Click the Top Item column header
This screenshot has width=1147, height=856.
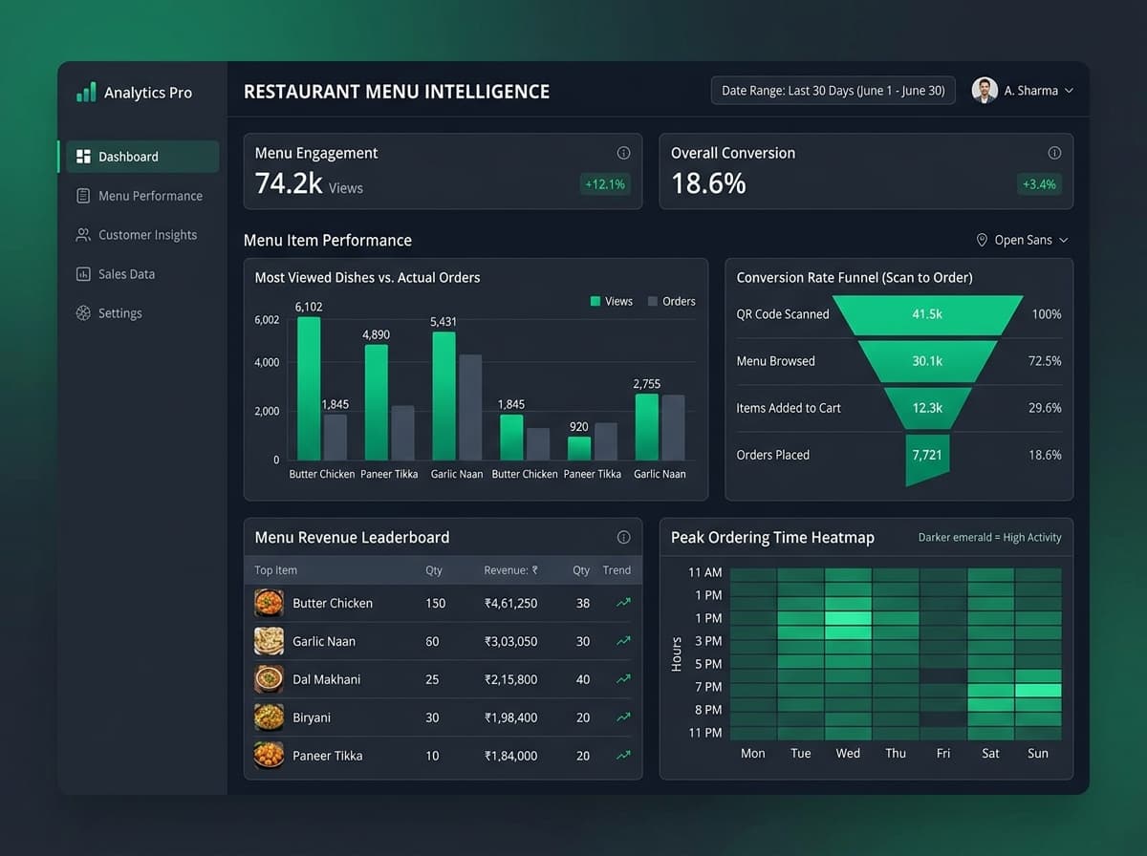[275, 570]
